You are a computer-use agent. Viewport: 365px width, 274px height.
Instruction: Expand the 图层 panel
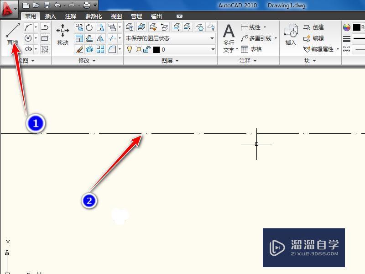tap(170, 61)
